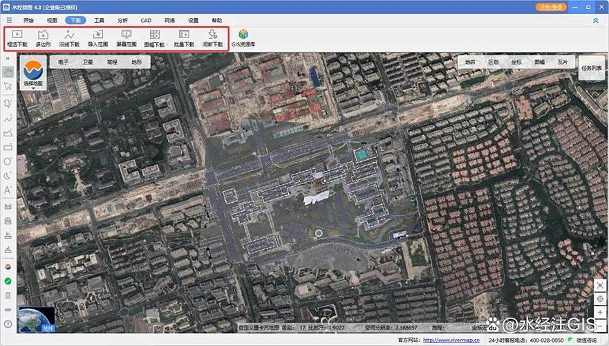Select the 坐标 search mode

point(516,62)
